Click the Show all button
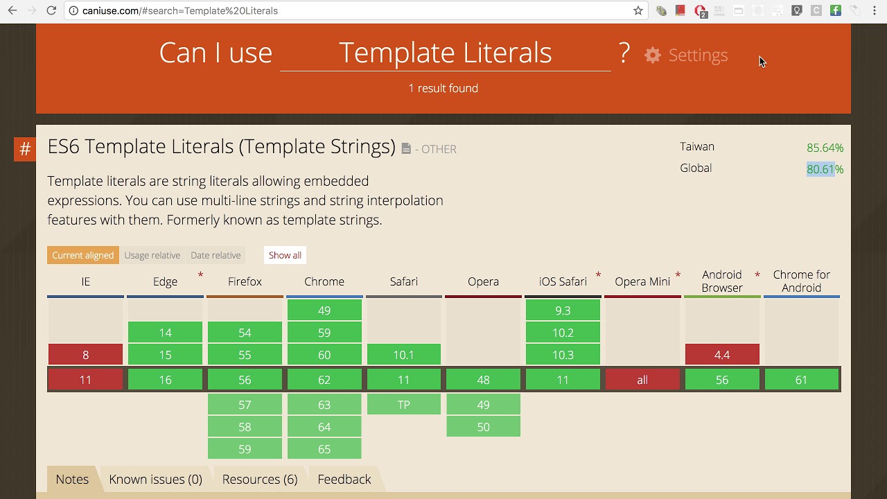The image size is (887, 499). tap(285, 255)
